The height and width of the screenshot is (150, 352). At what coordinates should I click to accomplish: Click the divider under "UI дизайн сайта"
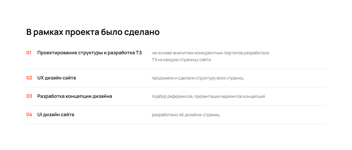click(176, 124)
